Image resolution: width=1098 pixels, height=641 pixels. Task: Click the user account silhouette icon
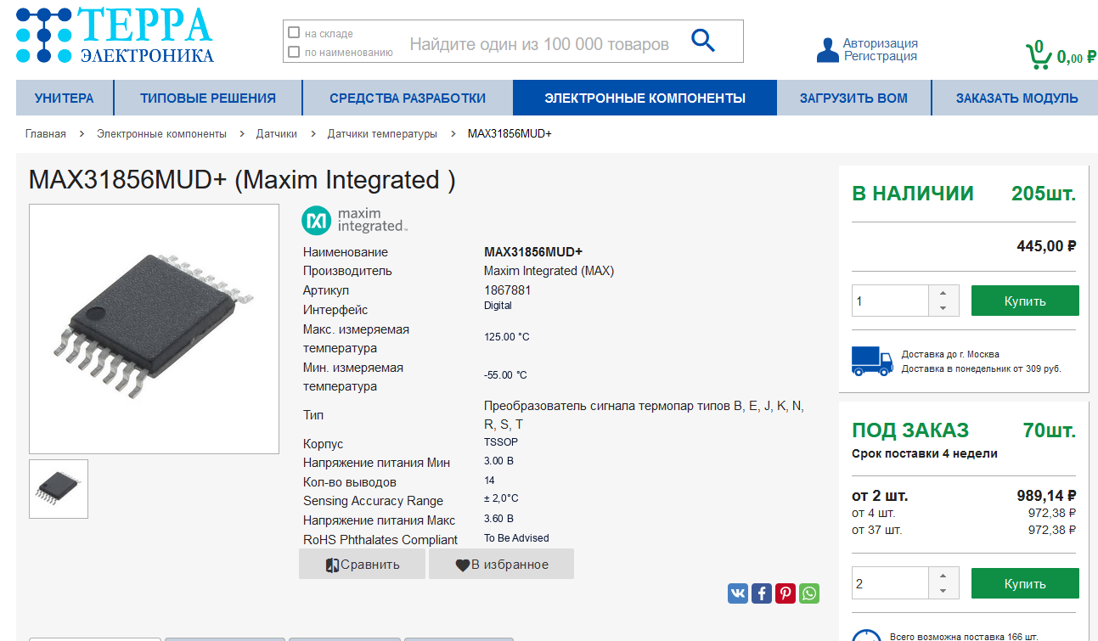coord(827,50)
